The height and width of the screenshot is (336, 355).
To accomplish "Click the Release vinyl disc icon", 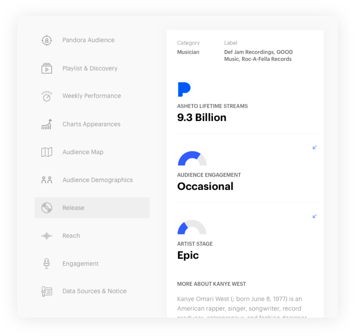I will (x=47, y=208).
